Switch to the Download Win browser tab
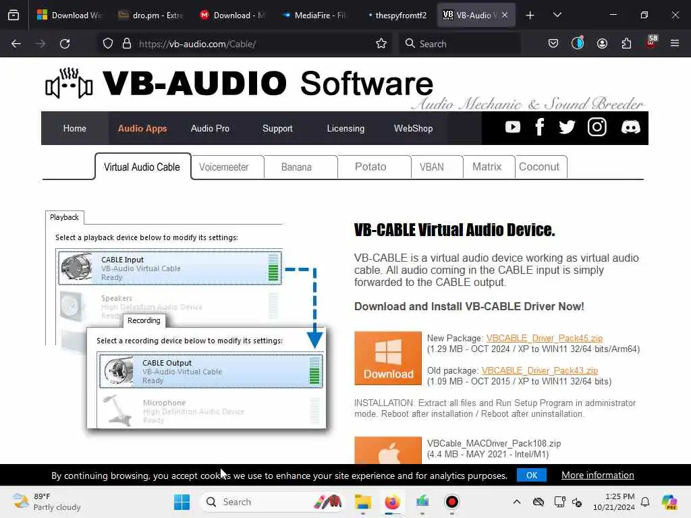This screenshot has width=691, height=518. (69, 15)
